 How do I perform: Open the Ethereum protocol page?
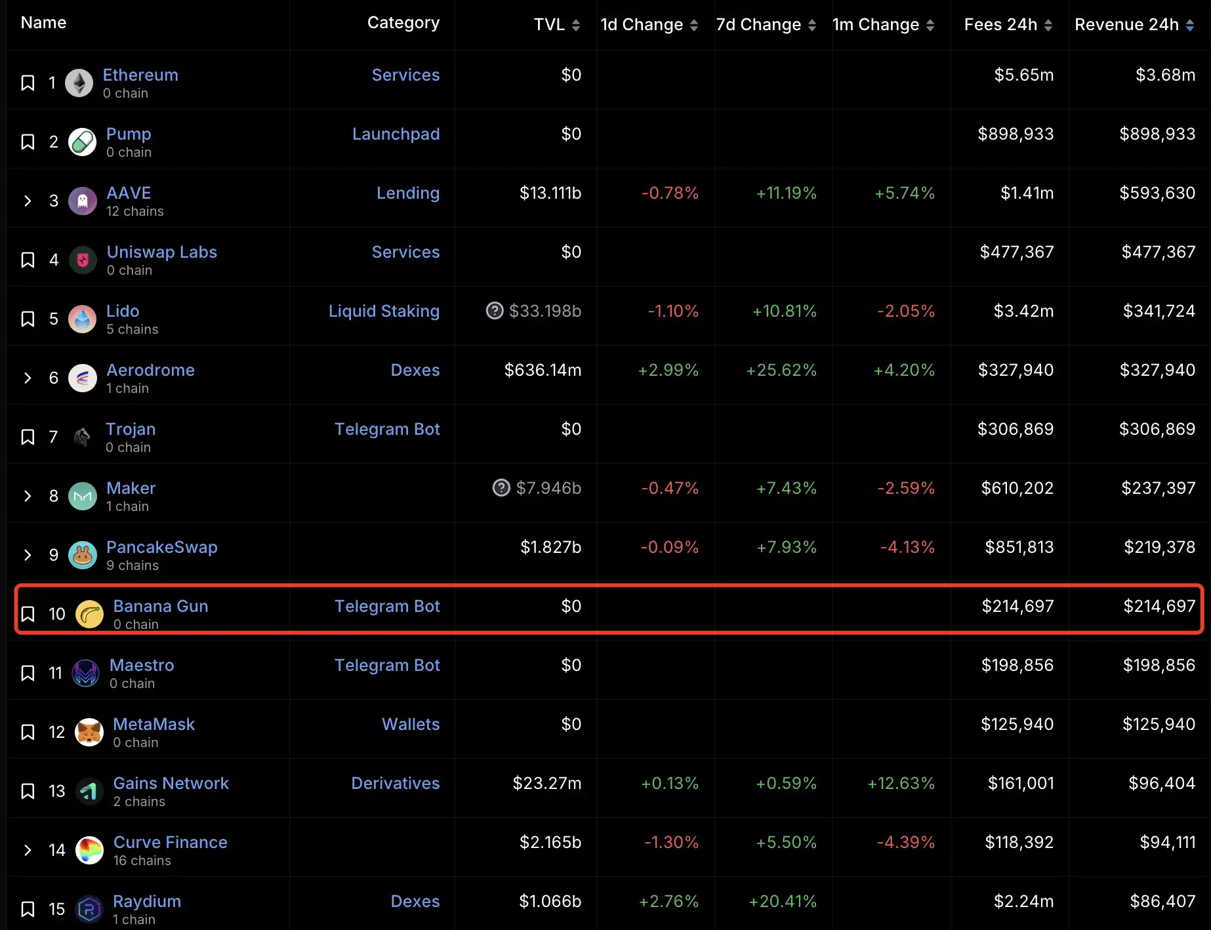click(x=140, y=75)
